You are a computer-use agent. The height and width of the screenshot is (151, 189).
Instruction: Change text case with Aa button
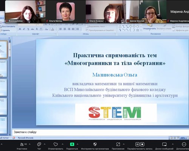46,29
